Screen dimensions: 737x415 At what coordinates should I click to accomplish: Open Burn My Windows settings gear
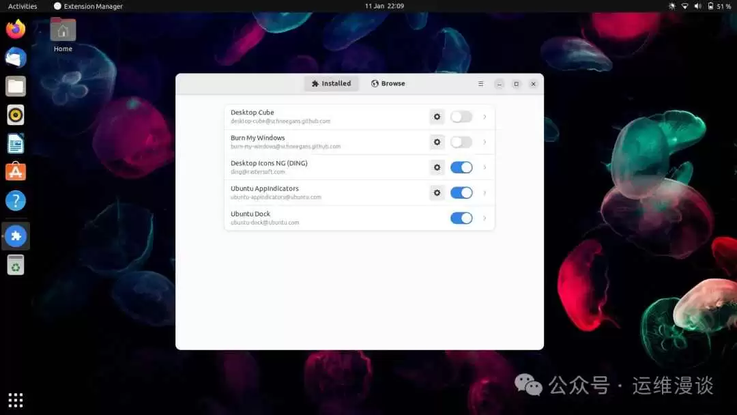(x=437, y=141)
